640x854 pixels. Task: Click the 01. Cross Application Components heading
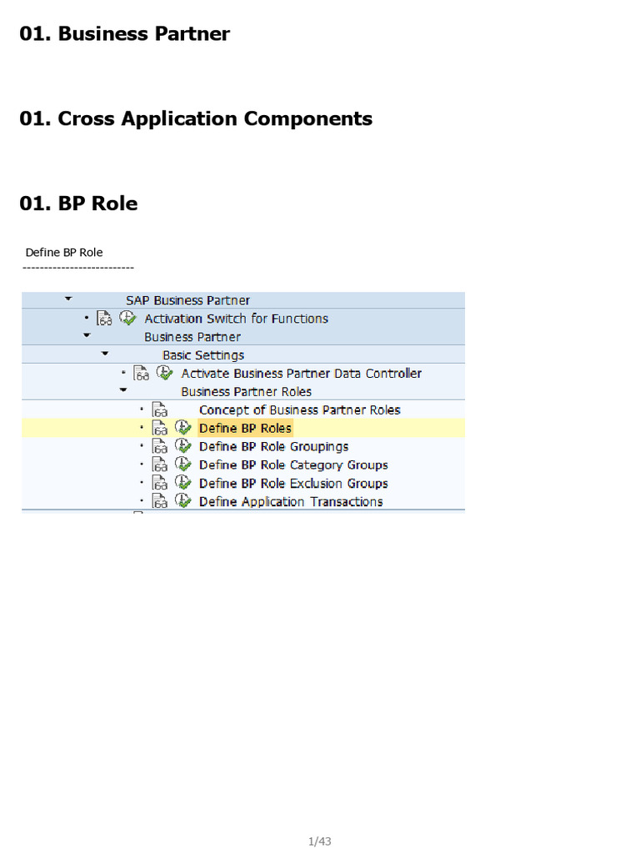tap(196, 118)
